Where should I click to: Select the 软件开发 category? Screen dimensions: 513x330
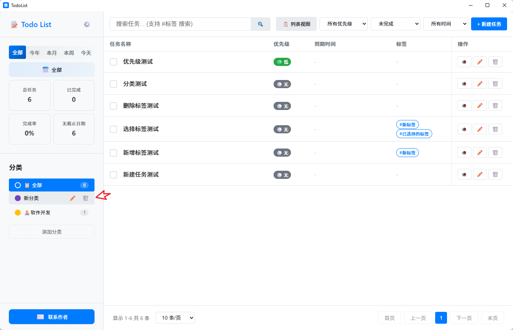coord(52,213)
